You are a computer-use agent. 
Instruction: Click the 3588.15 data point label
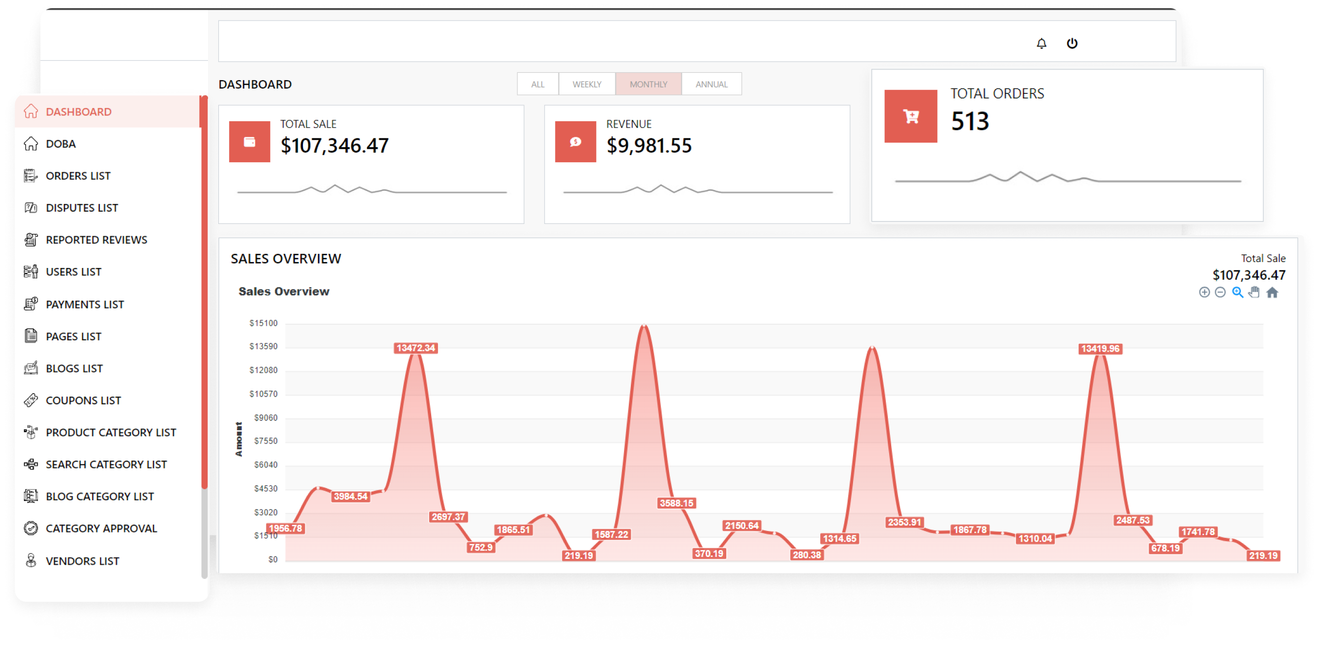tap(676, 503)
